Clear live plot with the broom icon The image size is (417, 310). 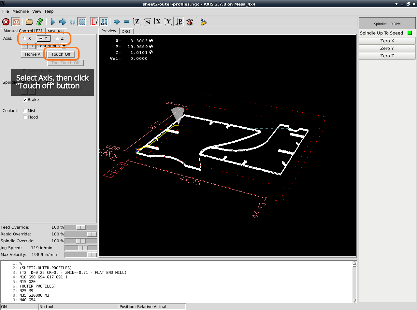[x=204, y=22]
